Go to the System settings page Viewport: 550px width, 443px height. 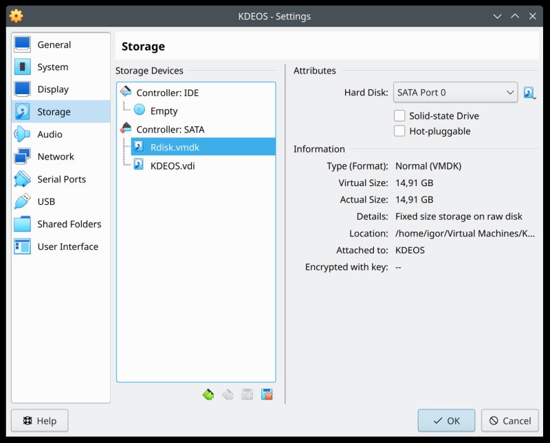click(x=52, y=67)
